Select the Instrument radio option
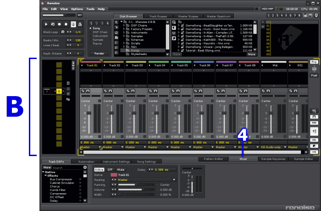The image size is (321, 211). [x=99, y=36]
